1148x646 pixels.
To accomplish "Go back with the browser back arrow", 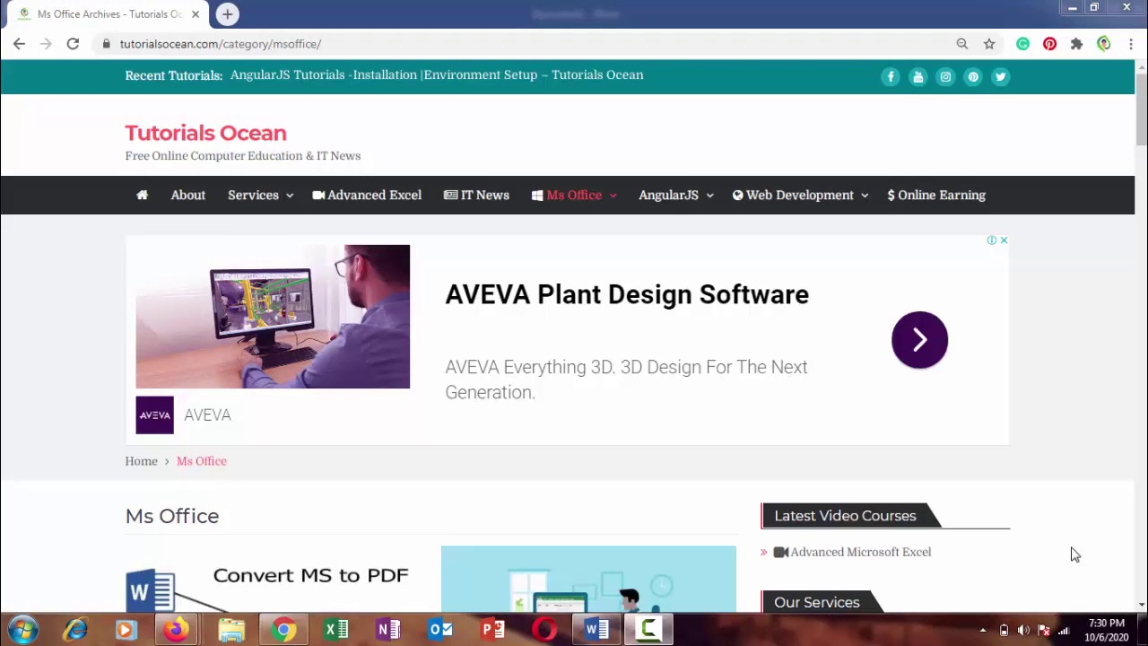I will tap(19, 44).
